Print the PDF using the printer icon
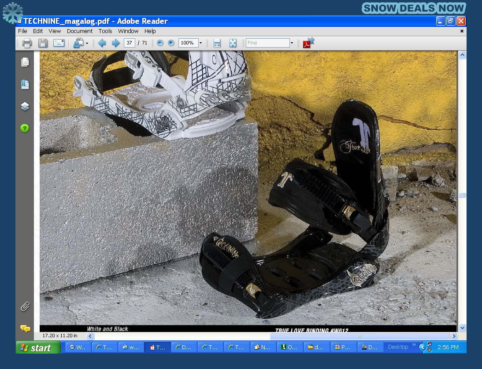Screen dimensions: 482x369 [x=27, y=43]
